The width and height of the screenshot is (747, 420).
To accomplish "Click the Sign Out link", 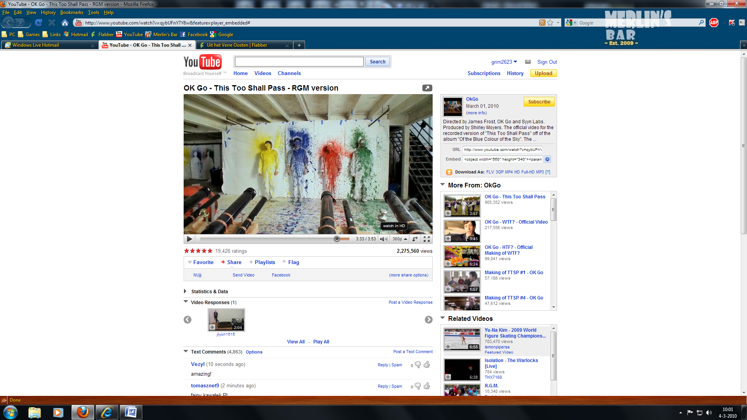I will tap(547, 62).
